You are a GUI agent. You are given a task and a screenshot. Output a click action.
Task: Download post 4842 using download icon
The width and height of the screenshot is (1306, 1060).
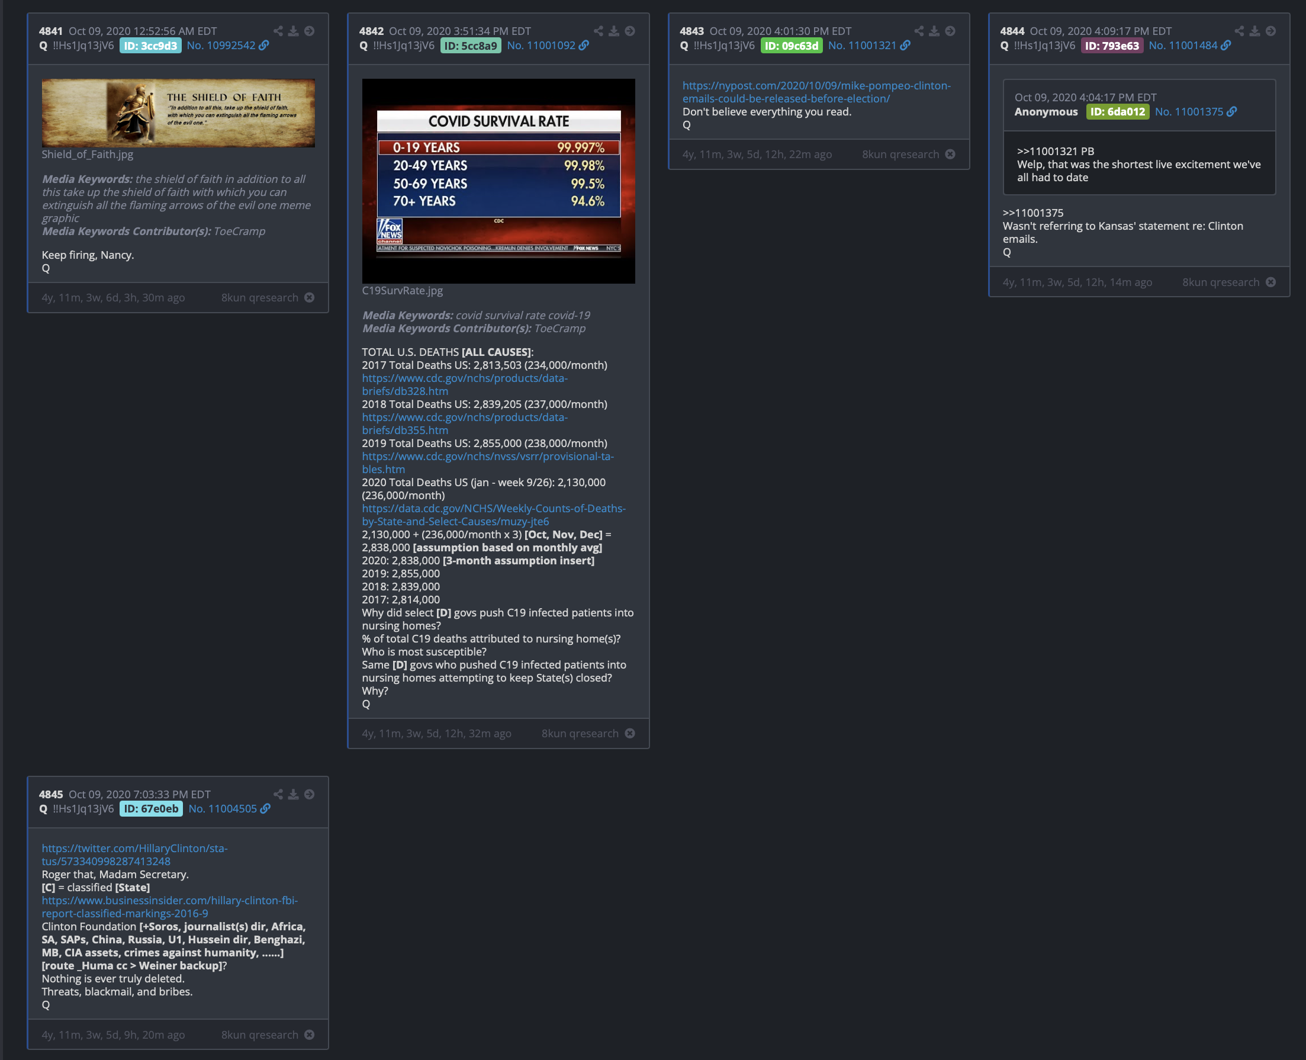(614, 31)
